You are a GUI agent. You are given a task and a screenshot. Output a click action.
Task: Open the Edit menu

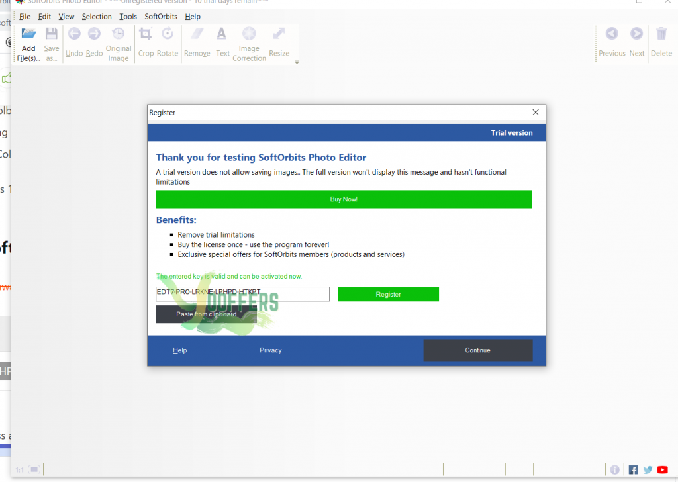click(x=44, y=17)
